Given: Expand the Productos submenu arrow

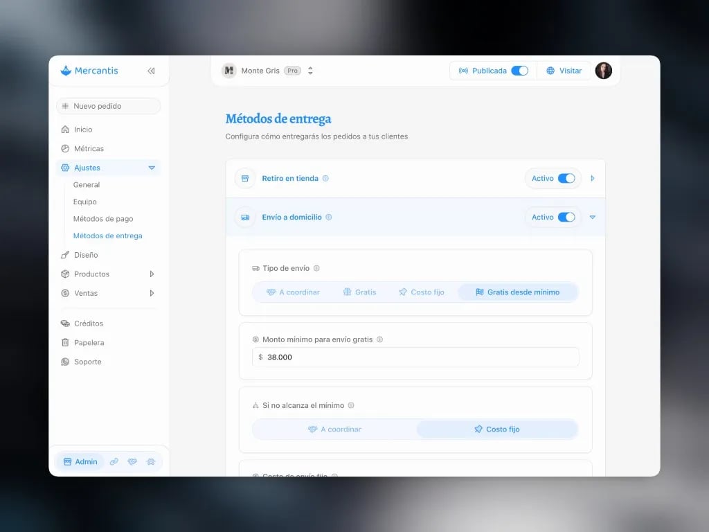Looking at the screenshot, I should click(152, 274).
